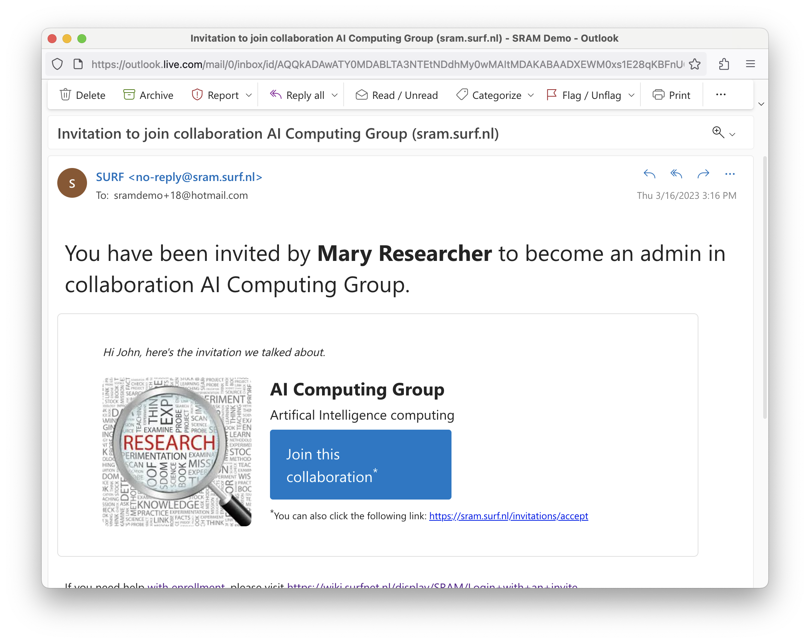Viewport: 810px width, 643px height.
Task: Click the Flag / Unflag flag icon
Action: coord(552,95)
